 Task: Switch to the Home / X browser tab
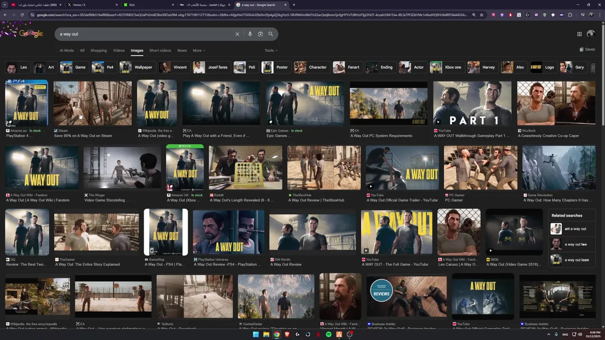[x=92, y=5]
